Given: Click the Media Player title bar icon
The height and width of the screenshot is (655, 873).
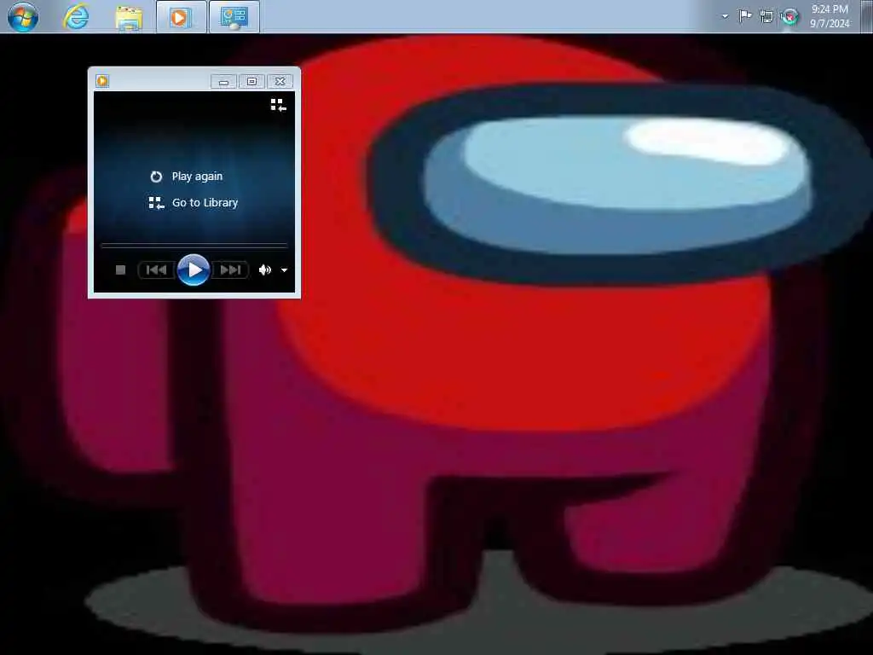Looking at the screenshot, I should coord(102,81).
